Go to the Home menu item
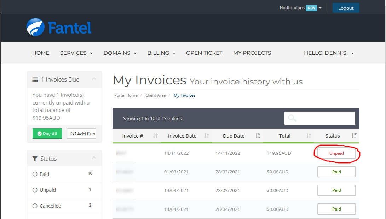The height and width of the screenshot is (219, 386). [x=41, y=53]
